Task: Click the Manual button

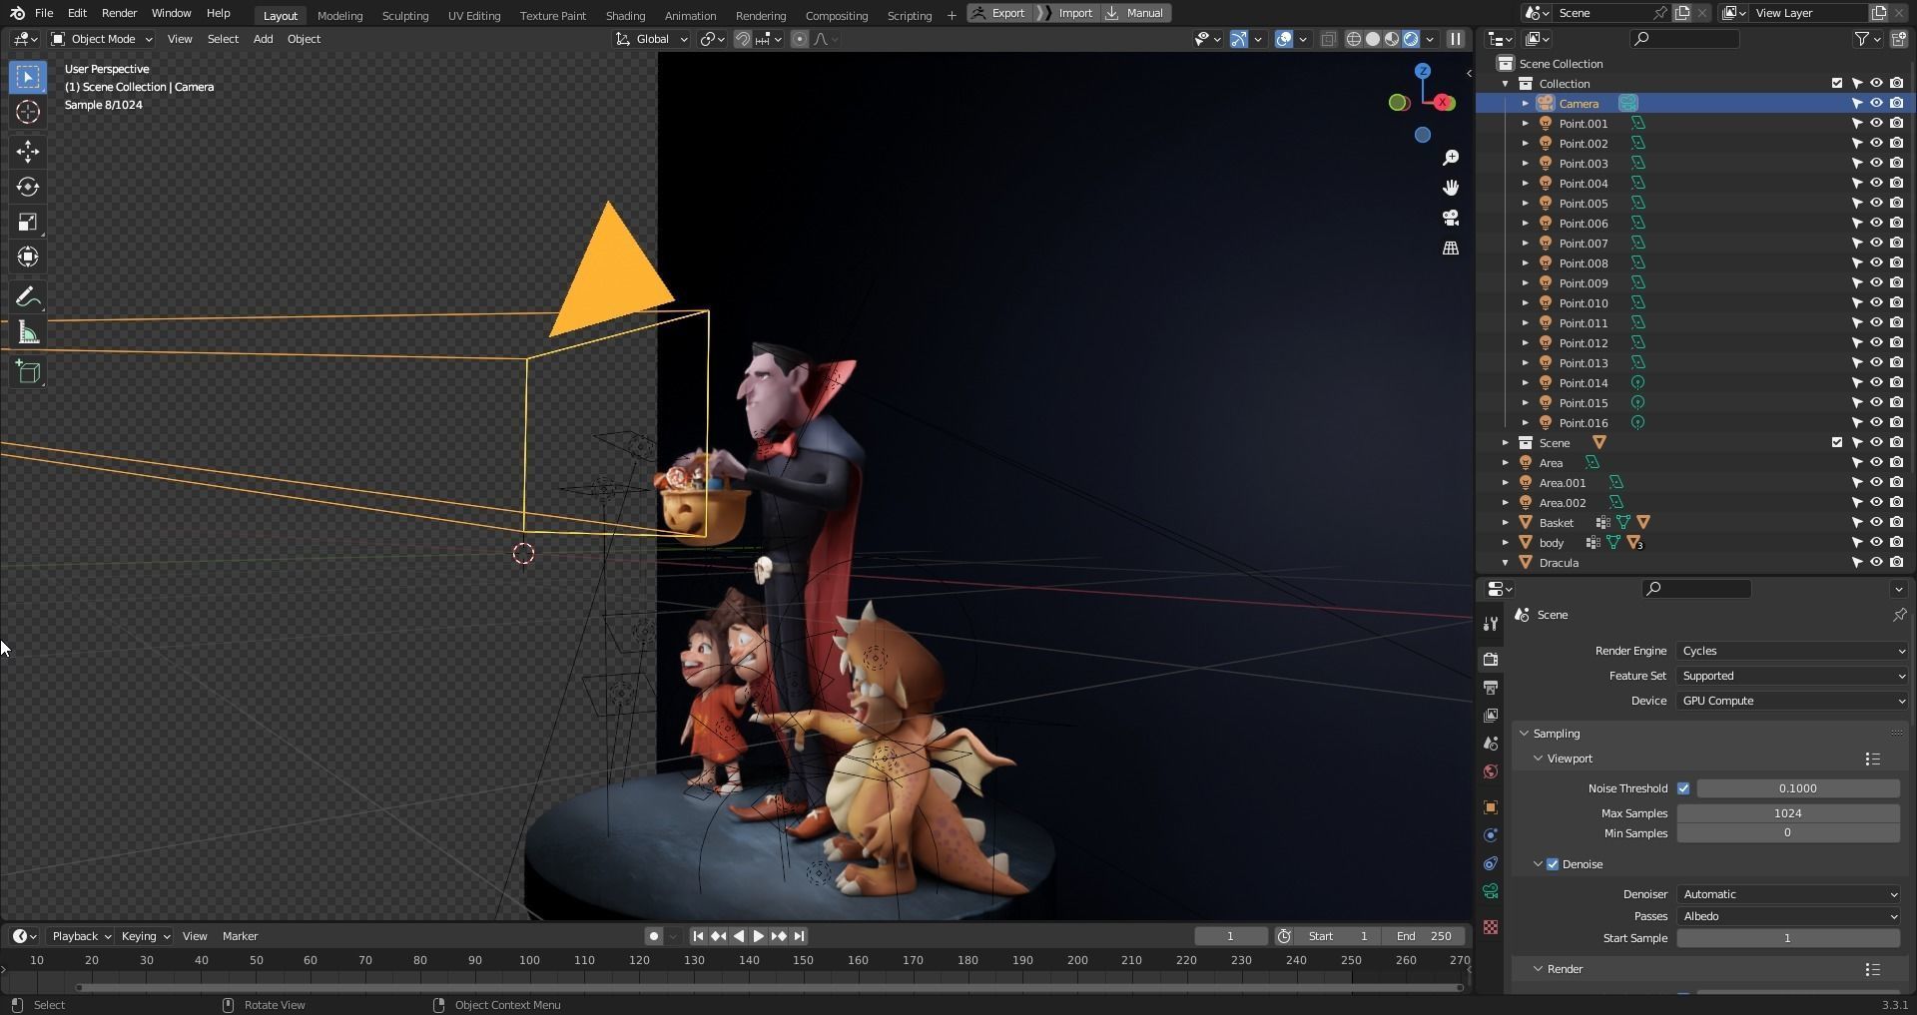Action: tap(1135, 13)
